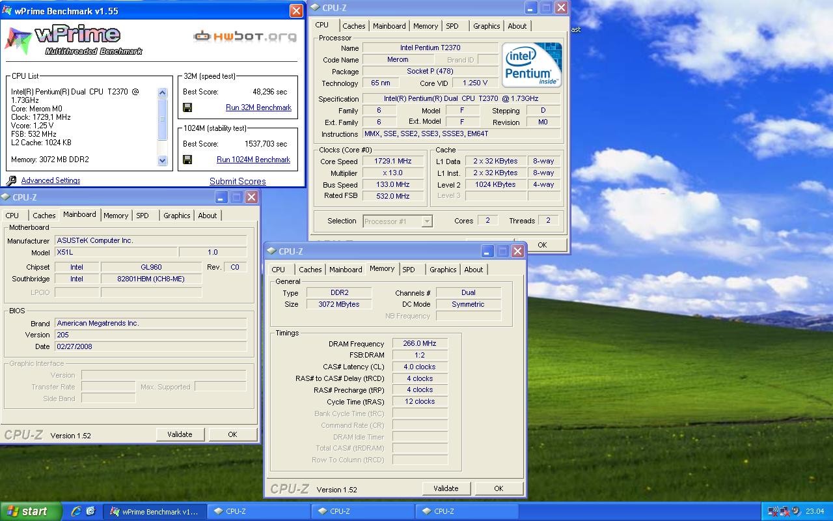The image size is (833, 521).
Task: Click the DRAM Frequency value 266.0 MHz
Action: tap(420, 344)
